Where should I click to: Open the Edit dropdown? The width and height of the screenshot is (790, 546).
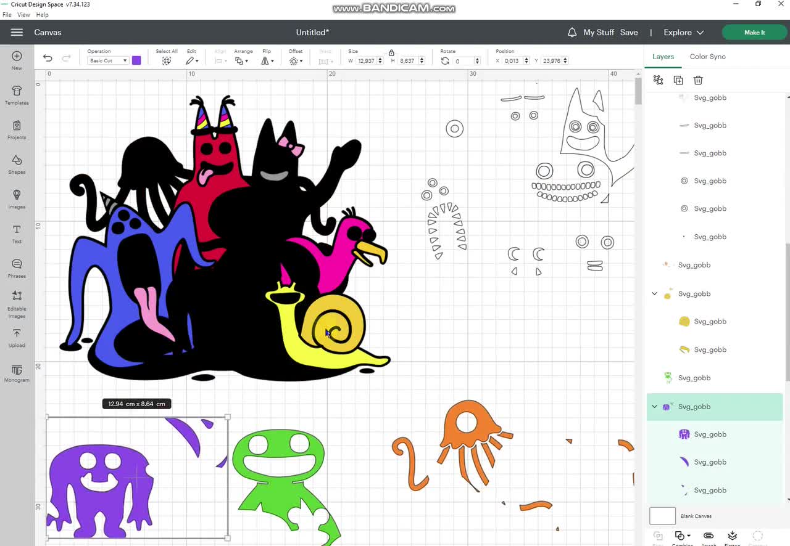click(192, 60)
